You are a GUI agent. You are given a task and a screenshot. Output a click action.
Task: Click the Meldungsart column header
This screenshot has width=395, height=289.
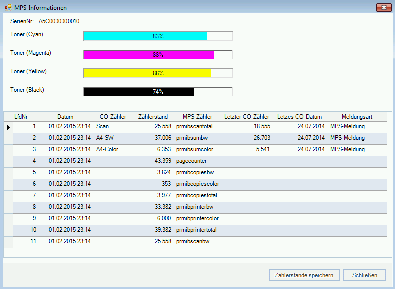pos(357,117)
